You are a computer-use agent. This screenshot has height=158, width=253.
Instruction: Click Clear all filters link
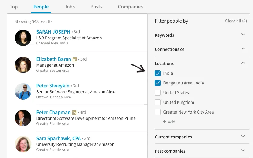(x=236, y=21)
